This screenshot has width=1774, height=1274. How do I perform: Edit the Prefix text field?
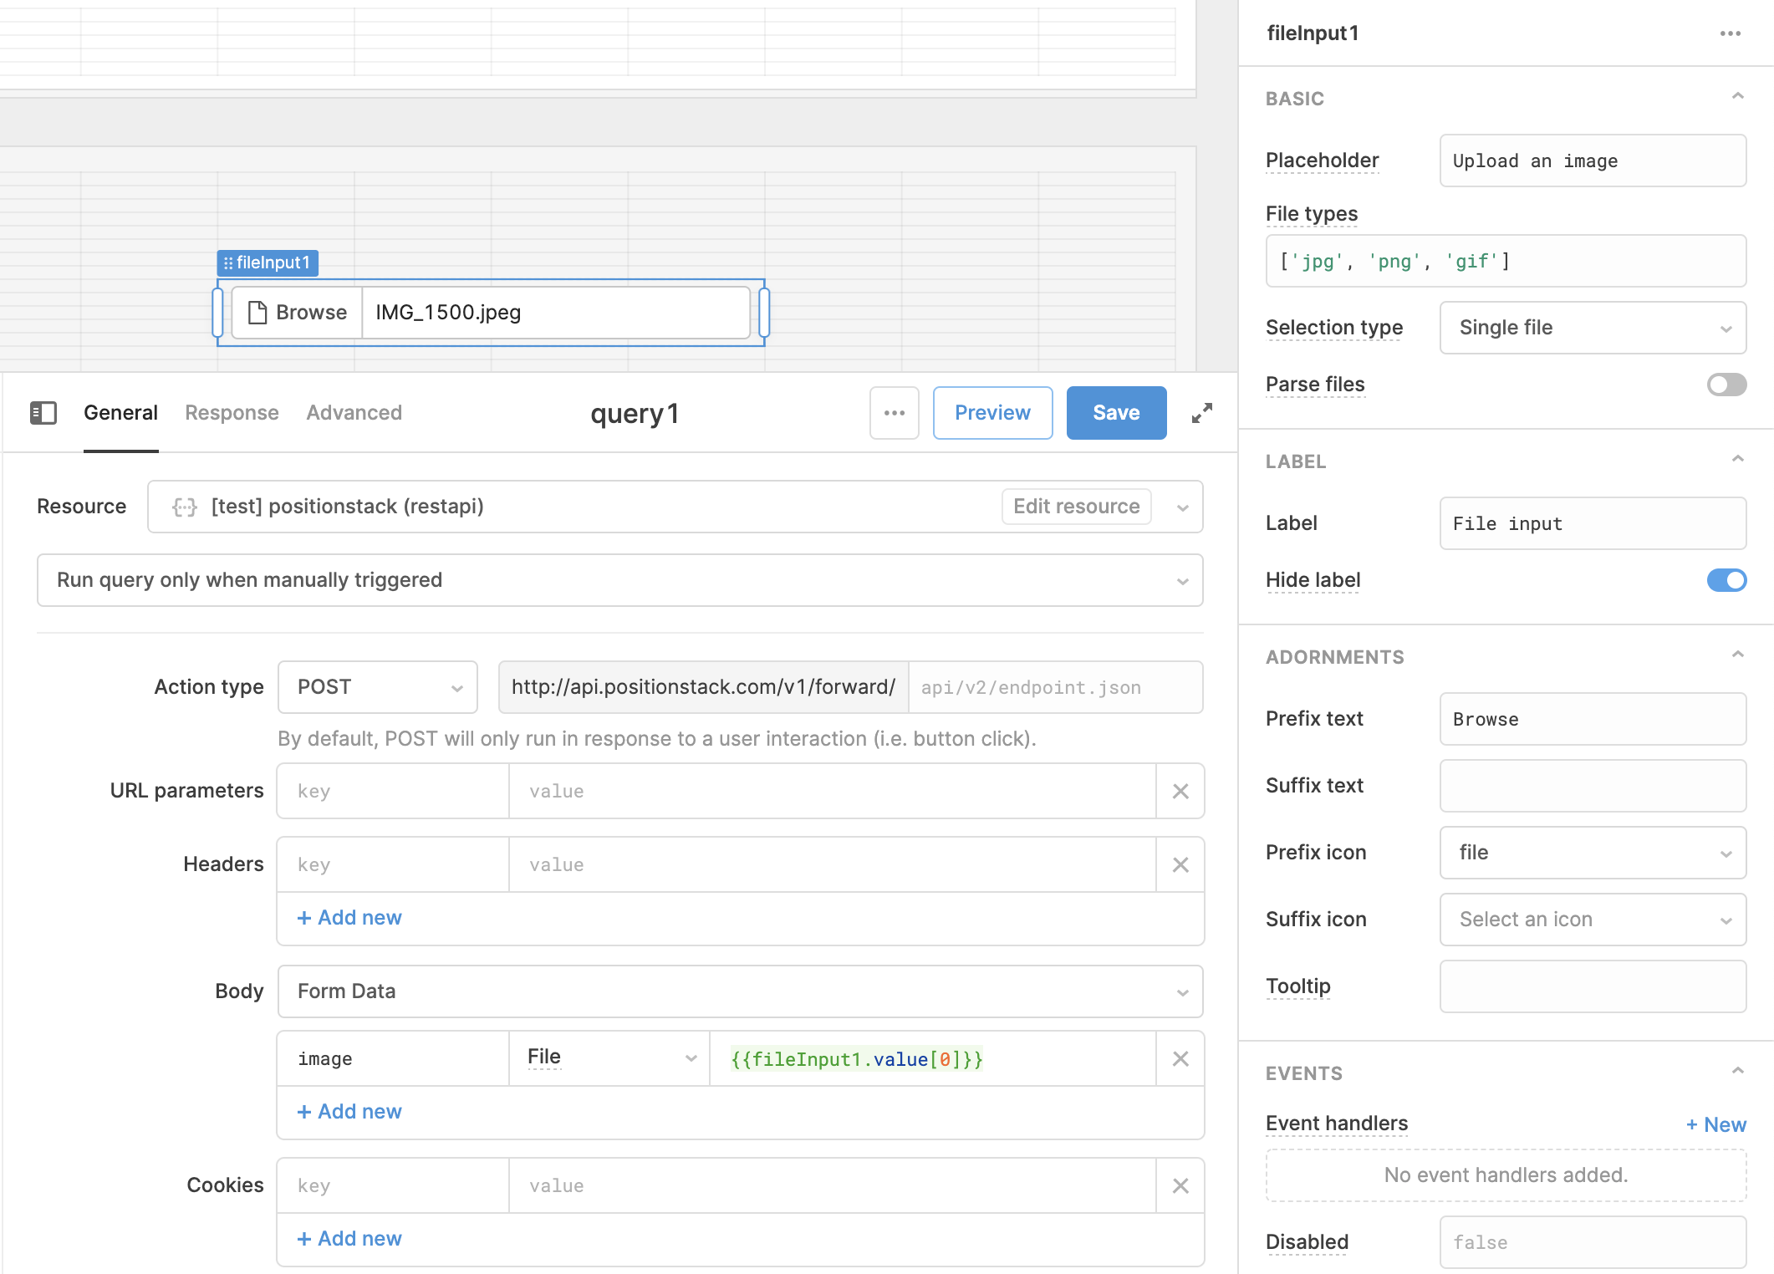[1593, 719]
